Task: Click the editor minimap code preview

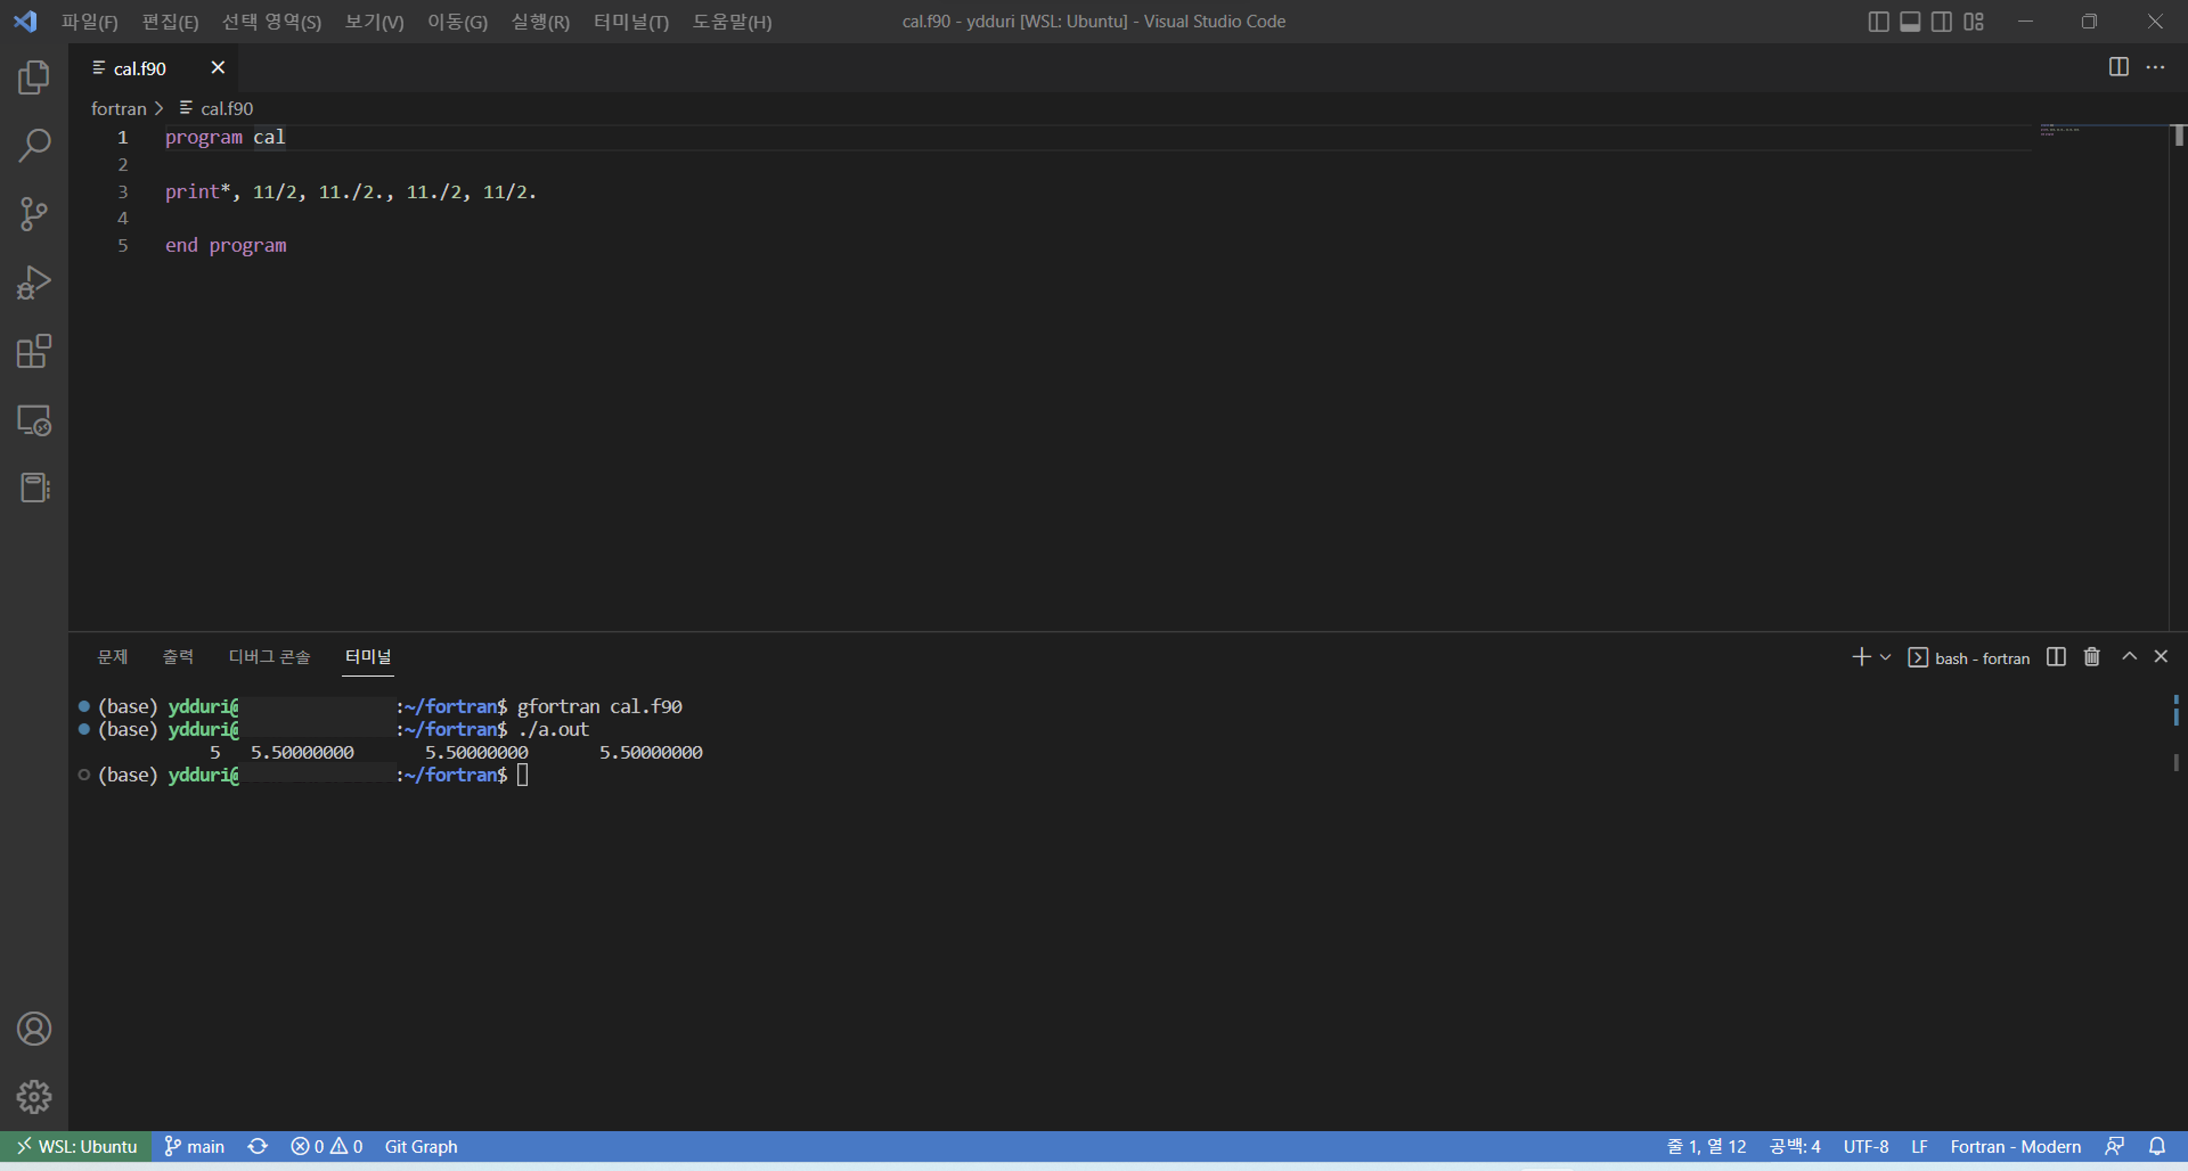Action: (x=2060, y=131)
